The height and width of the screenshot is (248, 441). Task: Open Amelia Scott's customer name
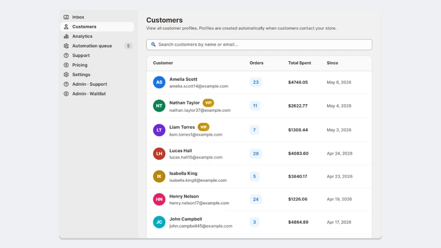coord(183,79)
